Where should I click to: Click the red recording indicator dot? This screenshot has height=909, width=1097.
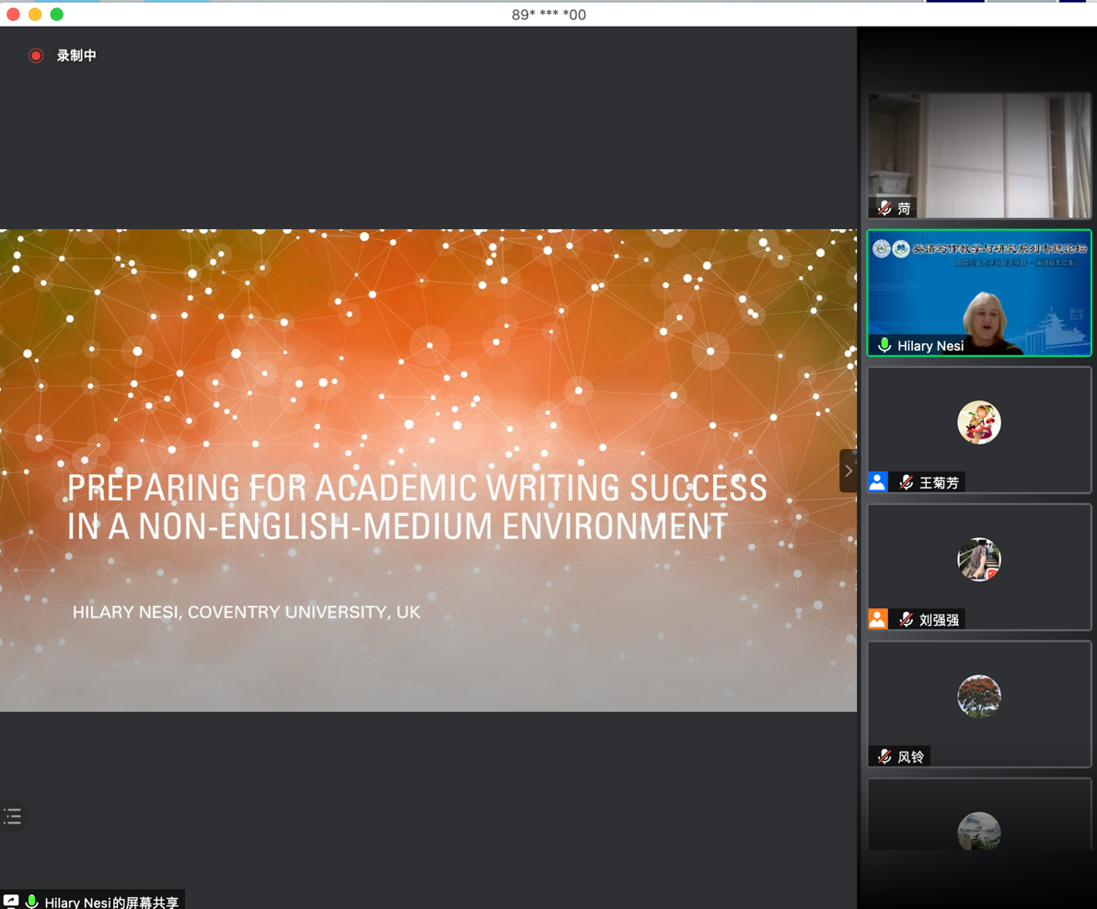(x=36, y=56)
